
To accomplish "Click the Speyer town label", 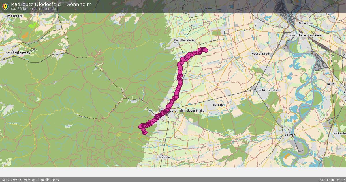I will 290,135.
